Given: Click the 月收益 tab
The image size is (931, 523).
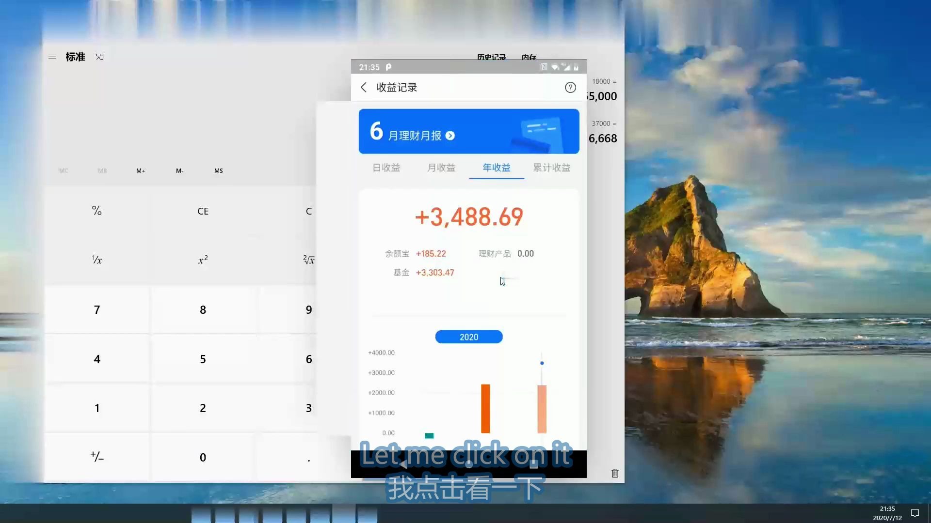Looking at the screenshot, I should point(441,167).
